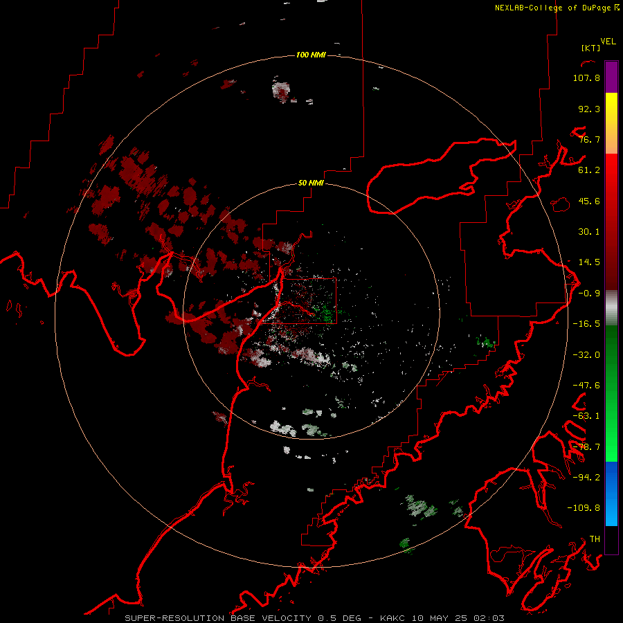The height and width of the screenshot is (623, 623).
Task: Click the TH label under the scale
Action: tap(595, 539)
